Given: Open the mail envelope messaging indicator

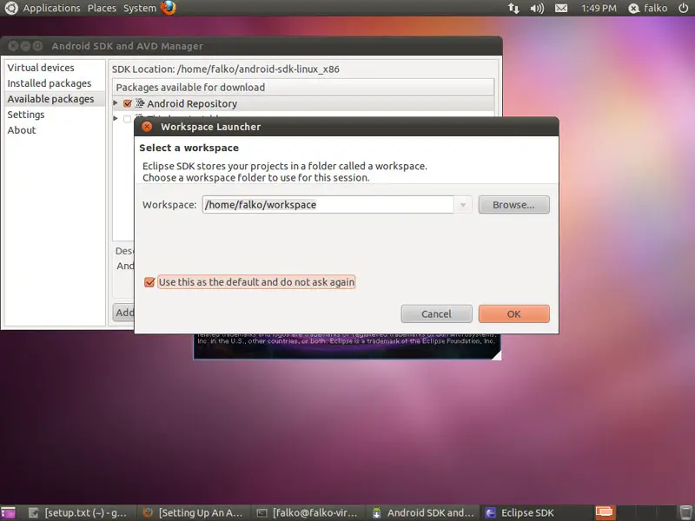Looking at the screenshot, I should coord(561,8).
